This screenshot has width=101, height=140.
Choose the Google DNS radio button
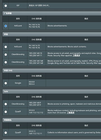coord(6,83)
